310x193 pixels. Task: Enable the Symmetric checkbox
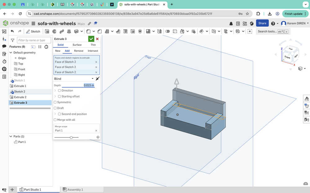click(55, 102)
